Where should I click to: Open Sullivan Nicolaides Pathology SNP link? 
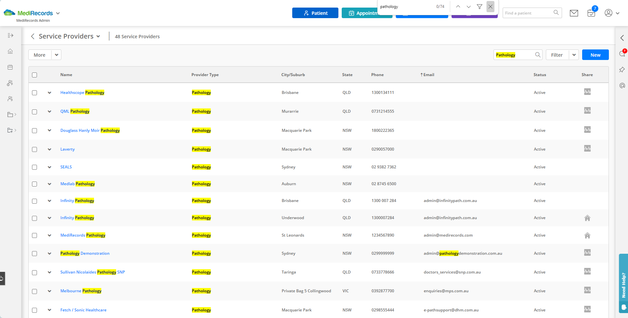pos(93,272)
